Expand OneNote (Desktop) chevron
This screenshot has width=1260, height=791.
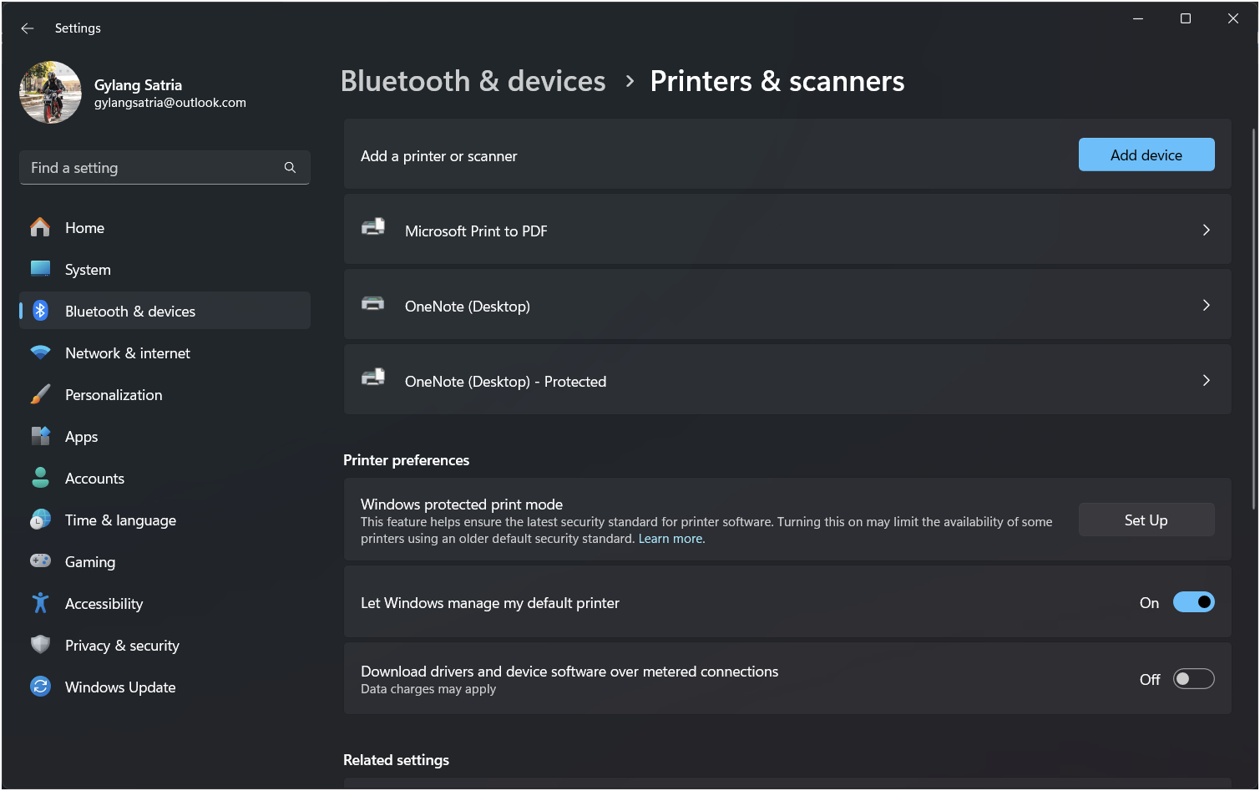1206,305
